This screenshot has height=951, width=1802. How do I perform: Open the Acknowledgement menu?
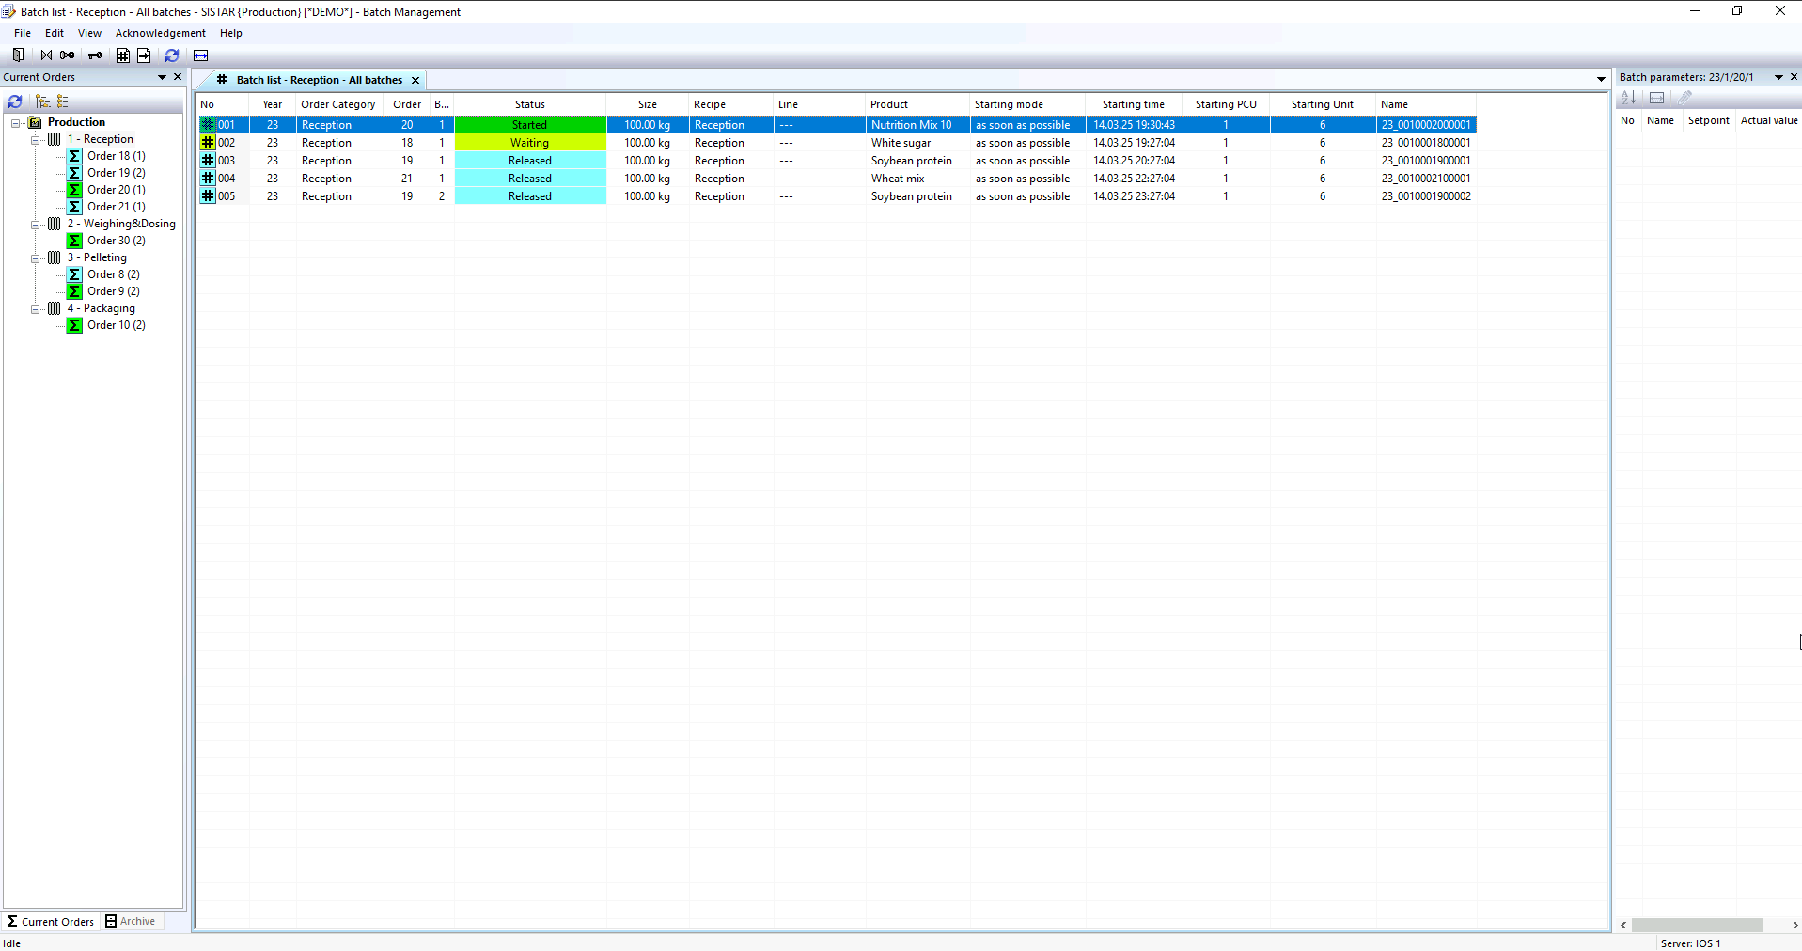[160, 33]
